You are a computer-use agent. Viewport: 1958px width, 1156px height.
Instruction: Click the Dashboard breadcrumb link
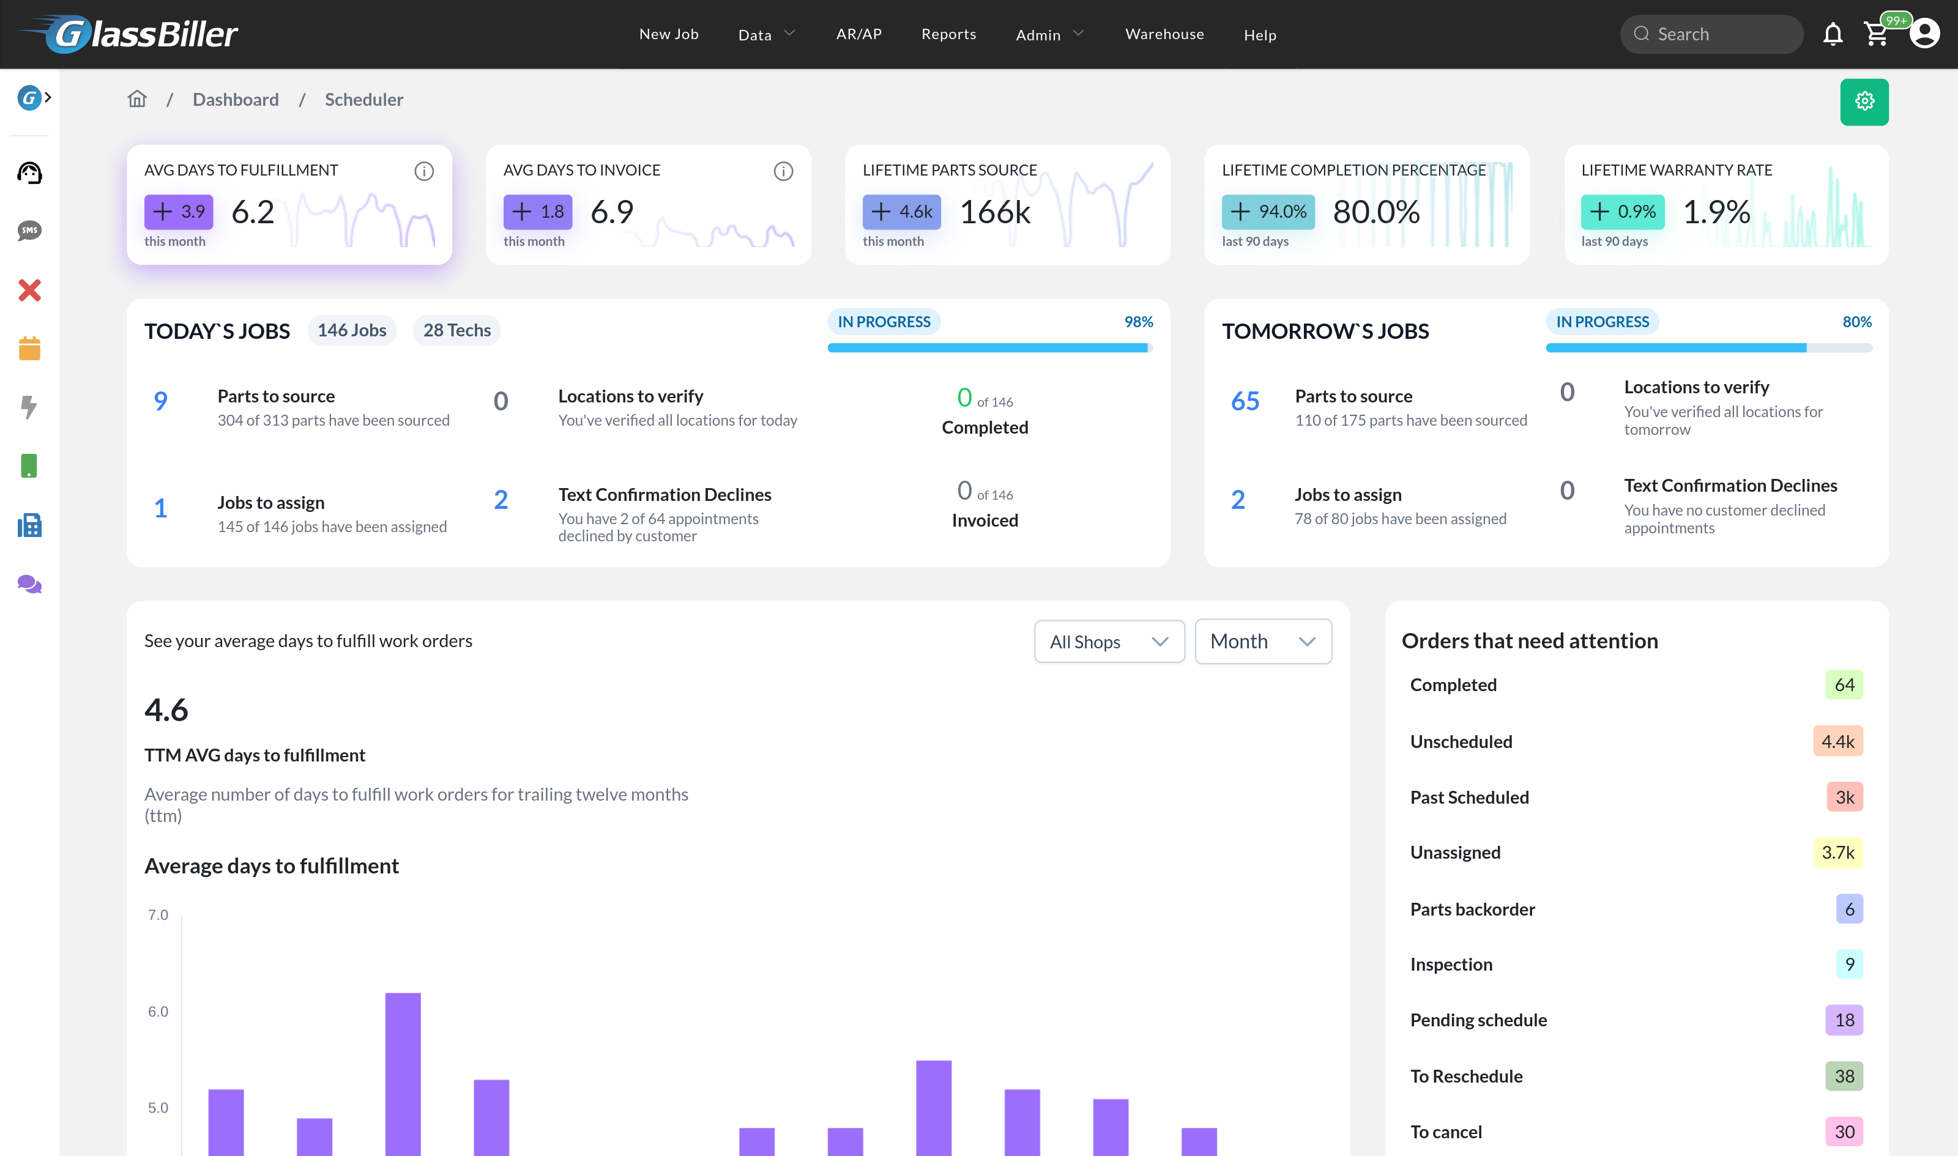tap(236, 100)
